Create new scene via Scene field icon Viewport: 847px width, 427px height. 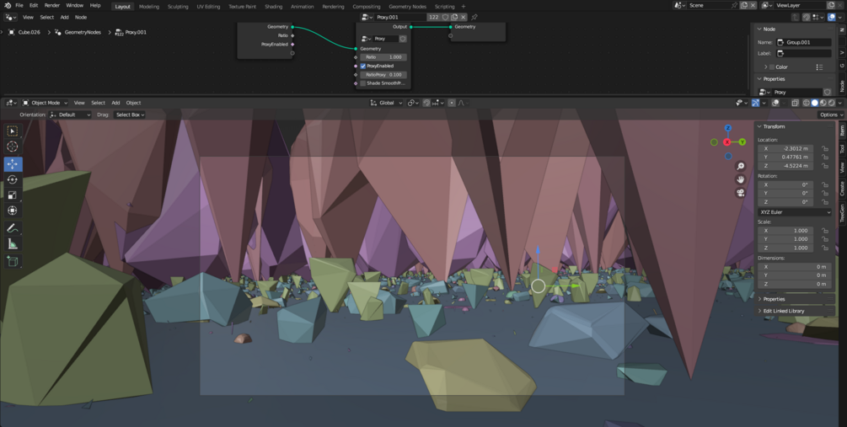click(744, 5)
